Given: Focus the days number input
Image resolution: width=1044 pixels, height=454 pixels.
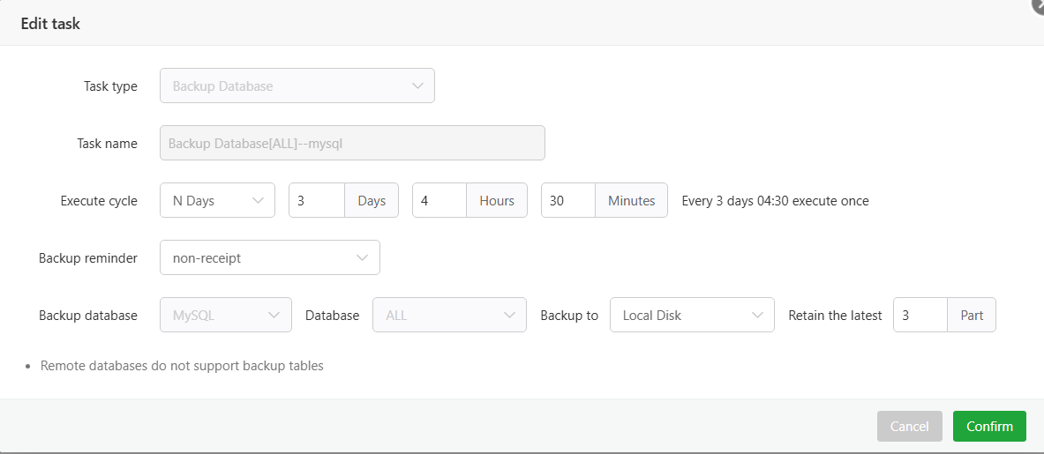Looking at the screenshot, I should coord(316,200).
